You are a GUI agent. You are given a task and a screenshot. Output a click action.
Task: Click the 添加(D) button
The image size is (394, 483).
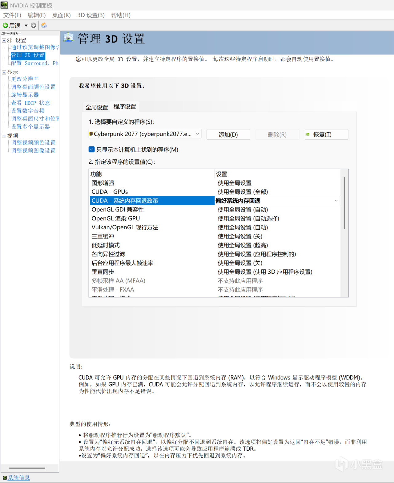click(x=228, y=134)
